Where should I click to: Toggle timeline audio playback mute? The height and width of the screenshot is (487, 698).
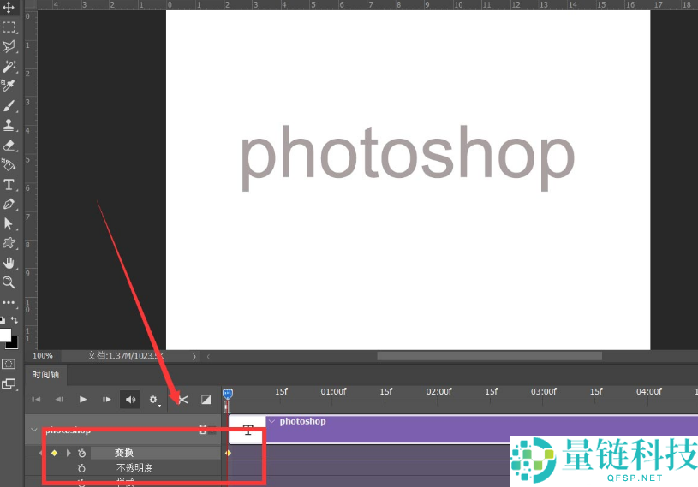tap(130, 399)
